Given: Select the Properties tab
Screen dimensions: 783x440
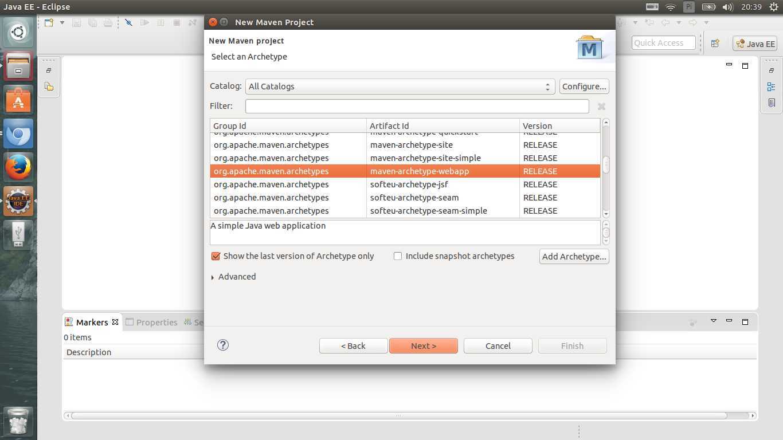Looking at the screenshot, I should [152, 322].
